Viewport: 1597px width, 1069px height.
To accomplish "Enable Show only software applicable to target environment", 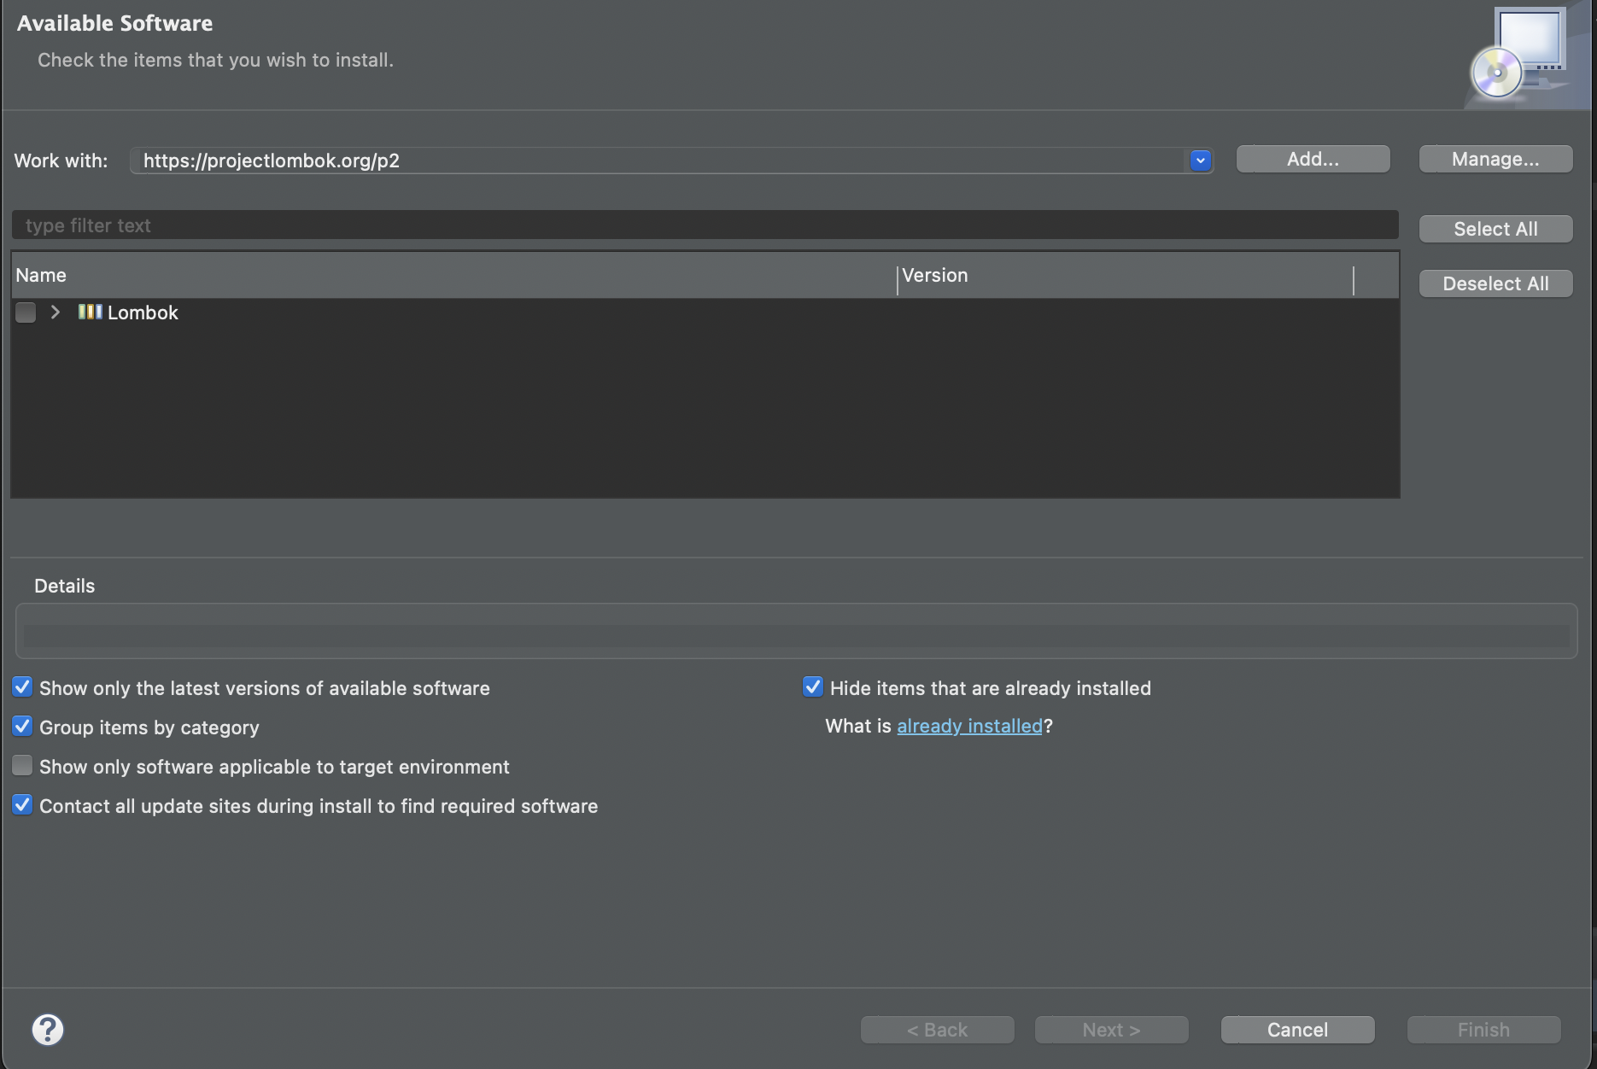I will coord(22,766).
